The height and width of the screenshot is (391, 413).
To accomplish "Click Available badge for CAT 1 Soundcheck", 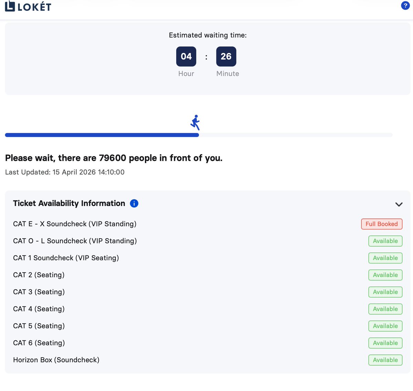I will [x=385, y=258].
